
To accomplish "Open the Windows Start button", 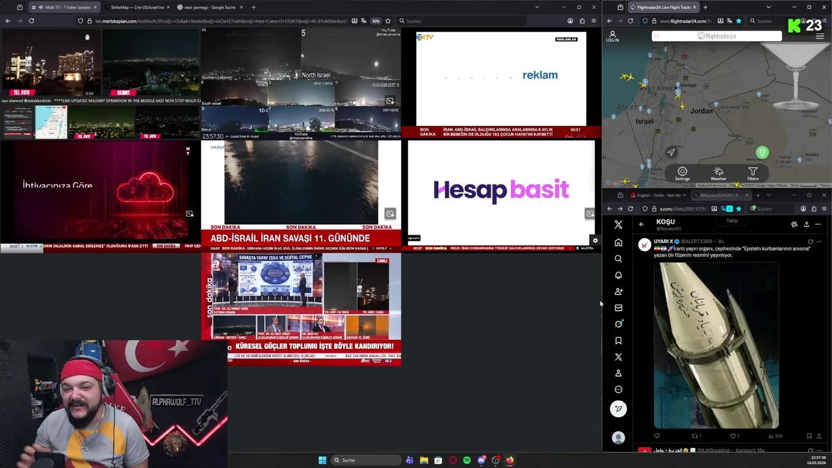I will 322,460.
